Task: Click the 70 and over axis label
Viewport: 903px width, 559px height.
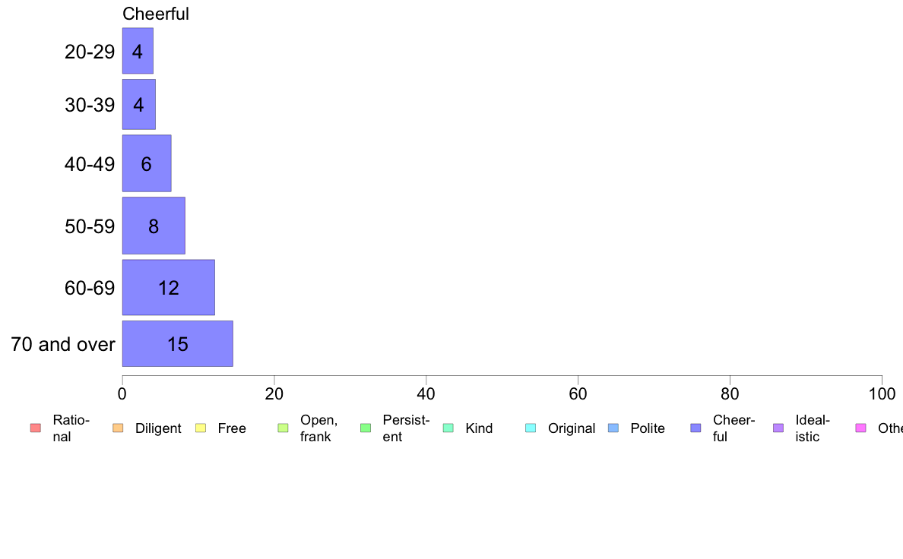Action: (63, 344)
